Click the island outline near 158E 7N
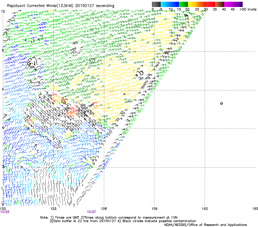Viewport: 258px width, 227px height. click(141, 73)
